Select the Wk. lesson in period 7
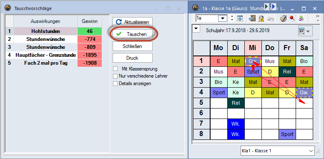Screen dimensions: 324x159 (236, 124)
